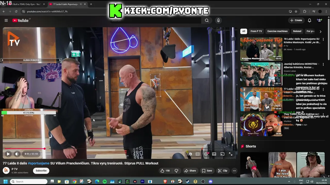Open options menu for 78 Laida video
The width and height of the screenshot is (330, 185).
323,40
